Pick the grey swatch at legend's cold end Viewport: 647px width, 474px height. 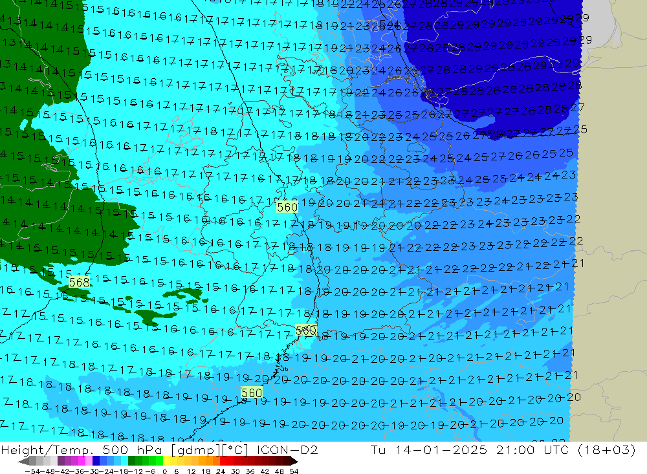point(32,461)
